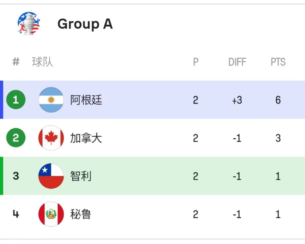This screenshot has height=244, width=305.
Task: Tap the Chile flag icon
Action: coord(51,176)
